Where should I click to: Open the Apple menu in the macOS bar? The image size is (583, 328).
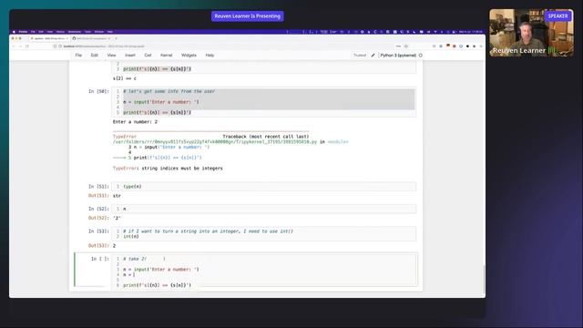(15, 32)
